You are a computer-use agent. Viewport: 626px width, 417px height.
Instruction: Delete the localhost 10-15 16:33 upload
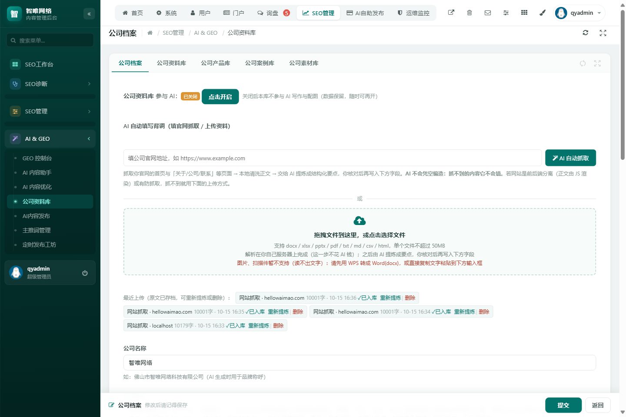(278, 326)
